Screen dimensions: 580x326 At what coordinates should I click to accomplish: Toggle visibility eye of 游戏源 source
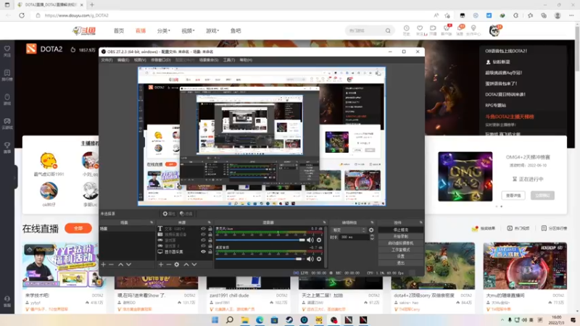(203, 241)
